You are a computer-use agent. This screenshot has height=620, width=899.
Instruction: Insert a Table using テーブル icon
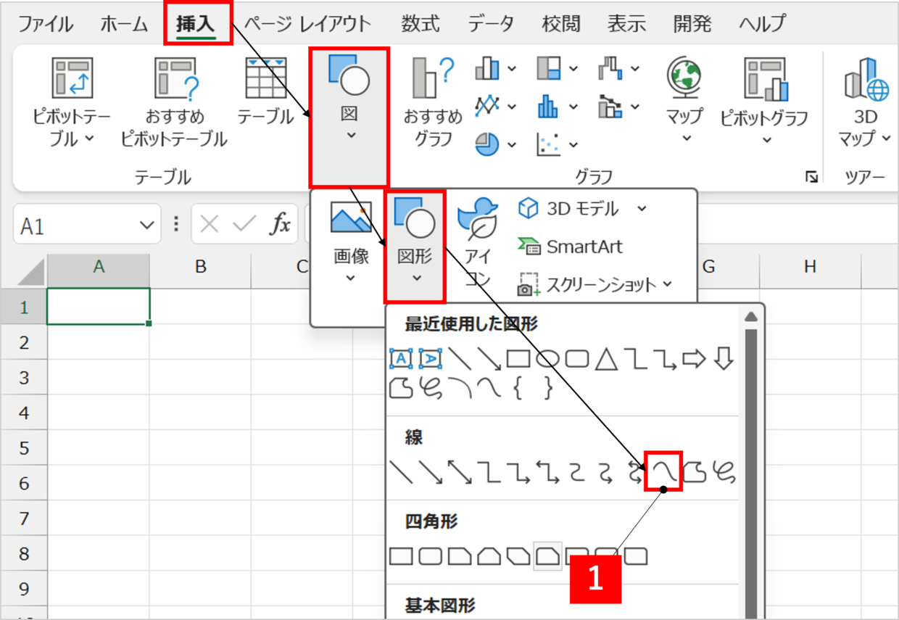tap(265, 78)
